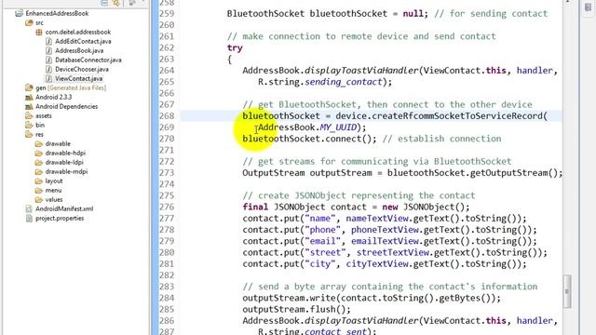Click 'sending_contact' on line 265
This screenshot has width=596, height=335.
point(344,82)
